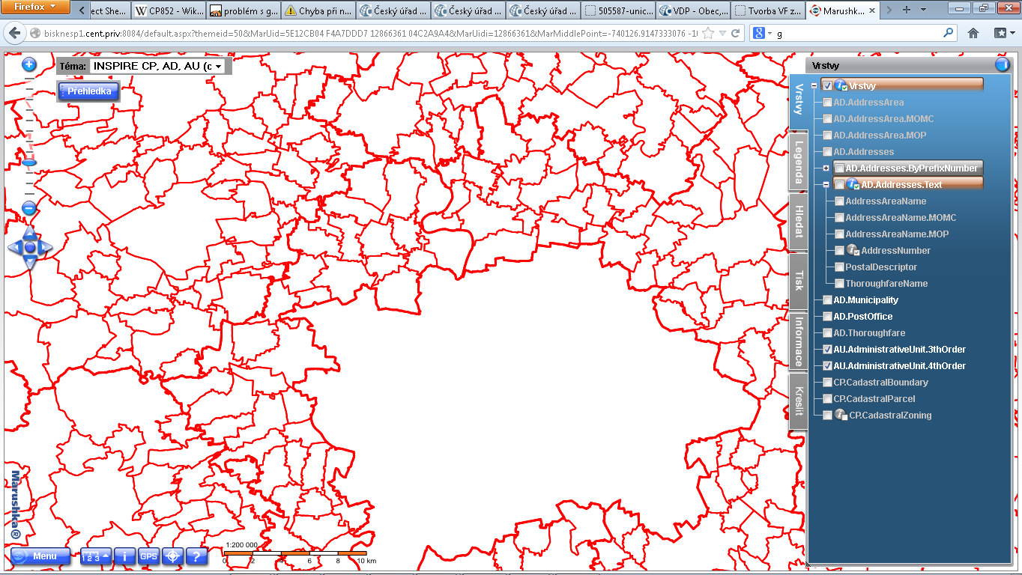Viewport: 1022px width, 575px height.
Task: Click the Firefox home button
Action: click(973, 34)
